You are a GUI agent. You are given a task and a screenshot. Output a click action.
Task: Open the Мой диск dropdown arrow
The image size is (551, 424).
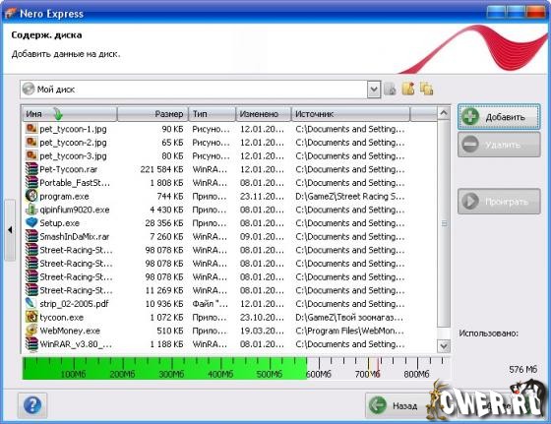374,90
